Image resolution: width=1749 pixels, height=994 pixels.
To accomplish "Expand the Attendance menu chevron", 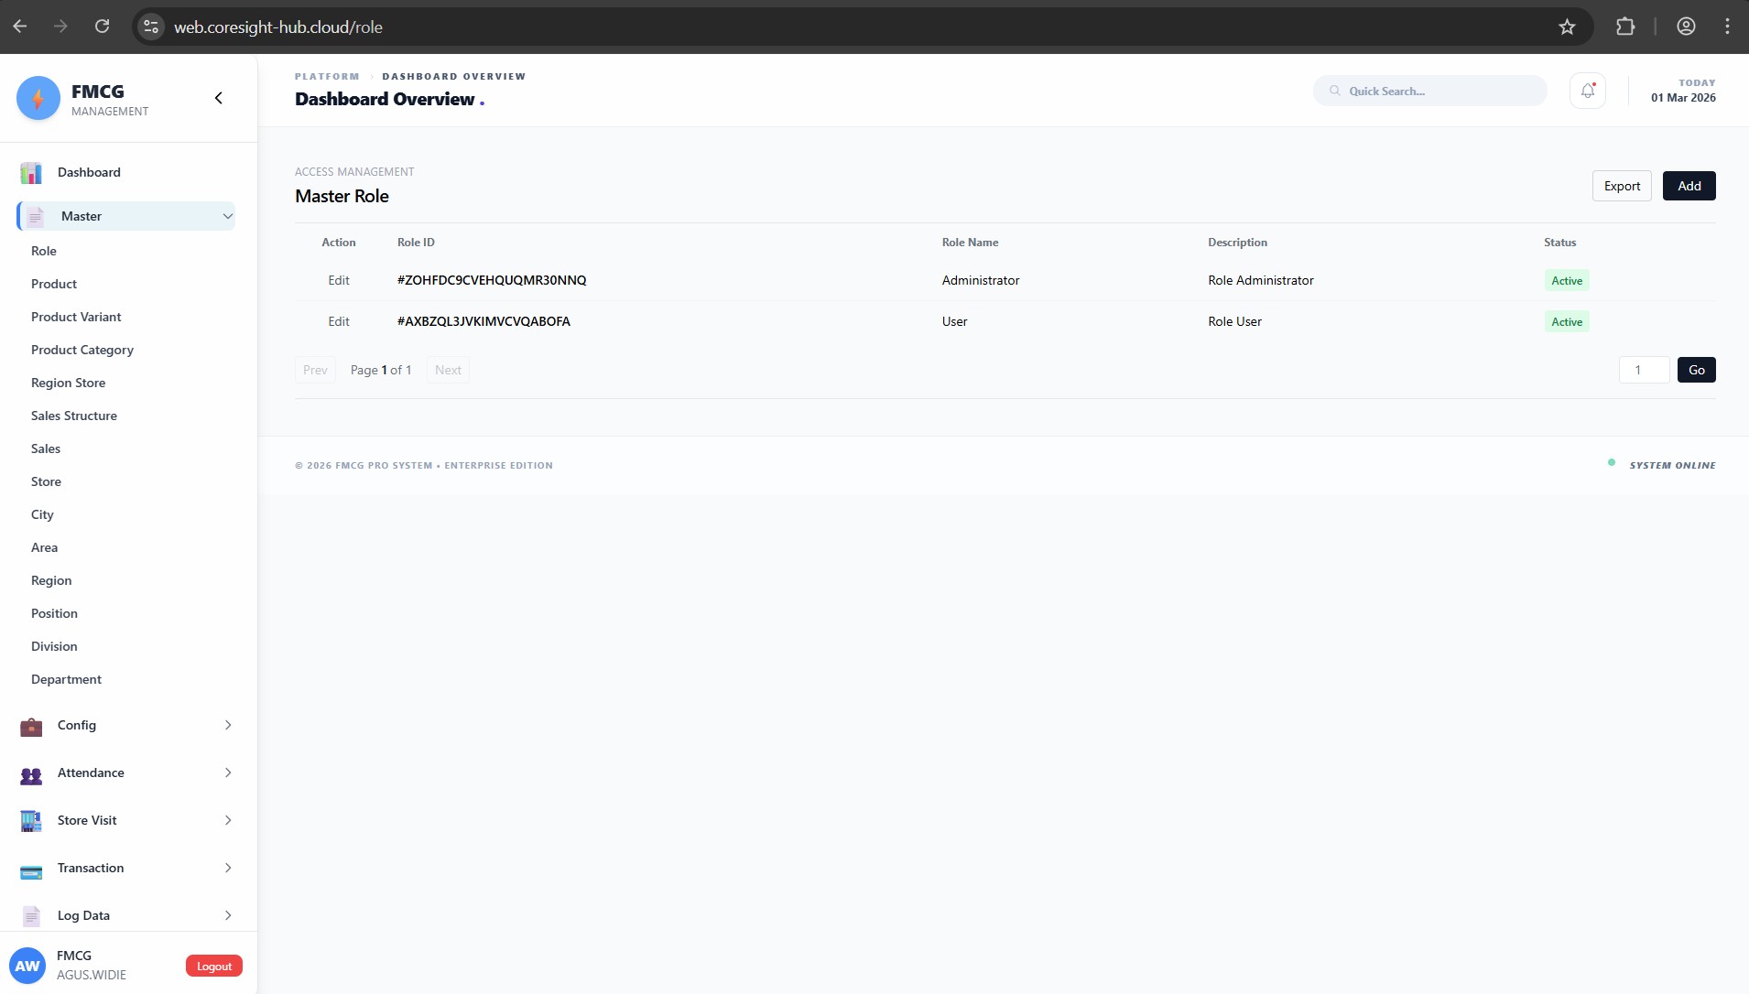I will 227,773.
